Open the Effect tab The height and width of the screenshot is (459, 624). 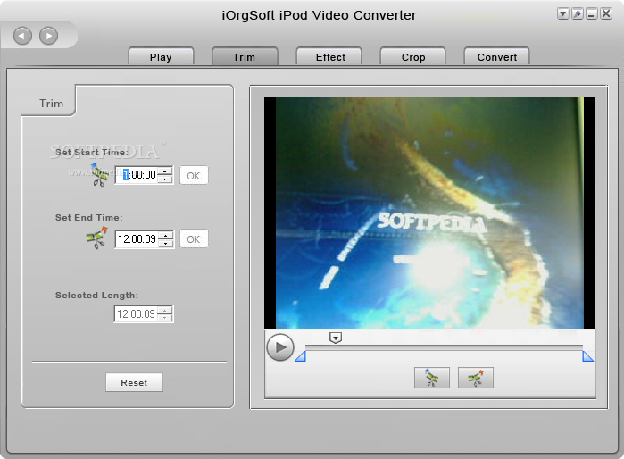tap(330, 57)
